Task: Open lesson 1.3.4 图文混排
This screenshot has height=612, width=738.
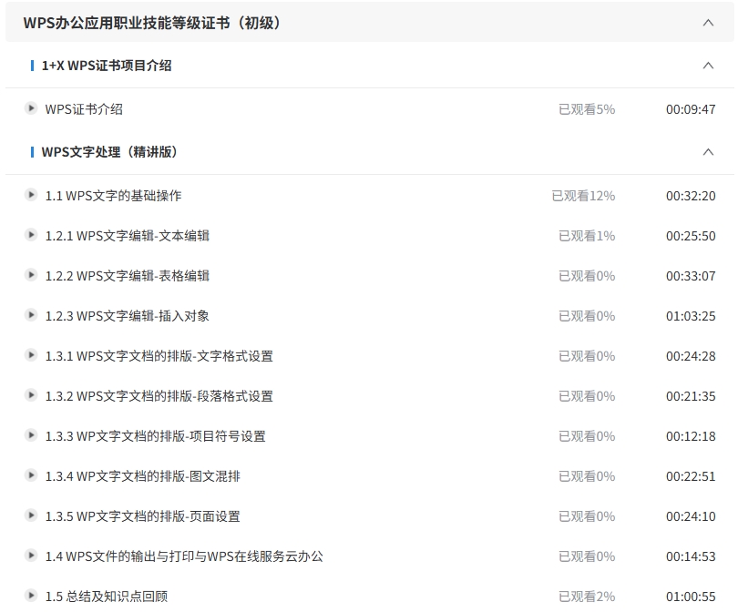Action: [143, 476]
